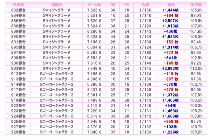Click the 差枚 column header
The width and height of the screenshot is (213, 140).
click(171, 5)
